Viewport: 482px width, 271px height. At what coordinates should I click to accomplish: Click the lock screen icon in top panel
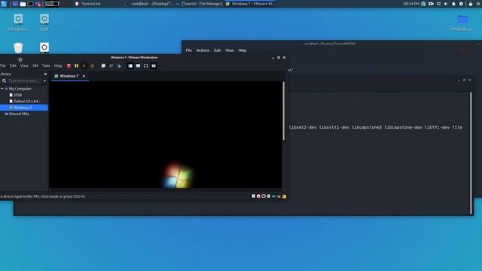(471, 4)
